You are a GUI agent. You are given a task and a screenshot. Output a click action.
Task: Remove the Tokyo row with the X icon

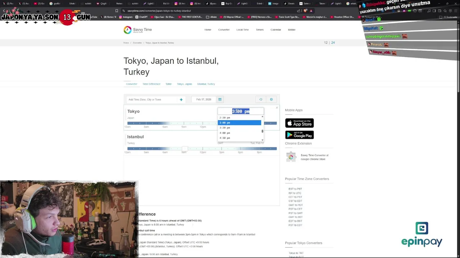point(277,107)
